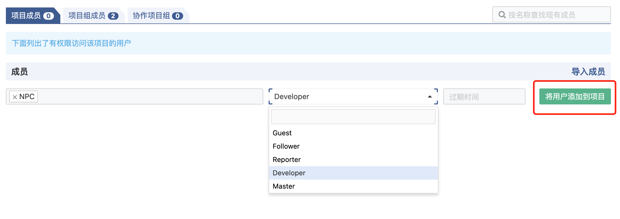Collapse the Developer role dropdown arrow
620x219 pixels.
430,97
